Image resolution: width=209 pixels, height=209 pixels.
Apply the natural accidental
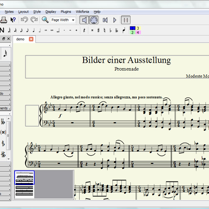coord(104,30)
